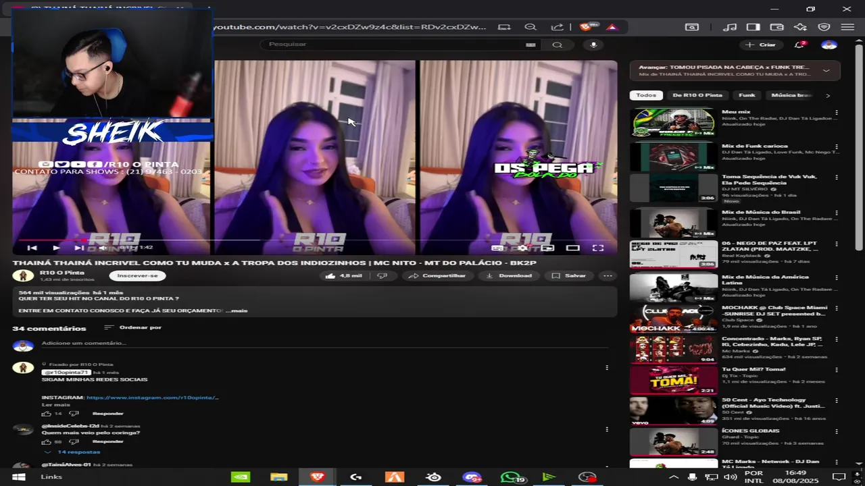Toggle the browser sidebar panel
The image size is (865, 486).
(753, 27)
